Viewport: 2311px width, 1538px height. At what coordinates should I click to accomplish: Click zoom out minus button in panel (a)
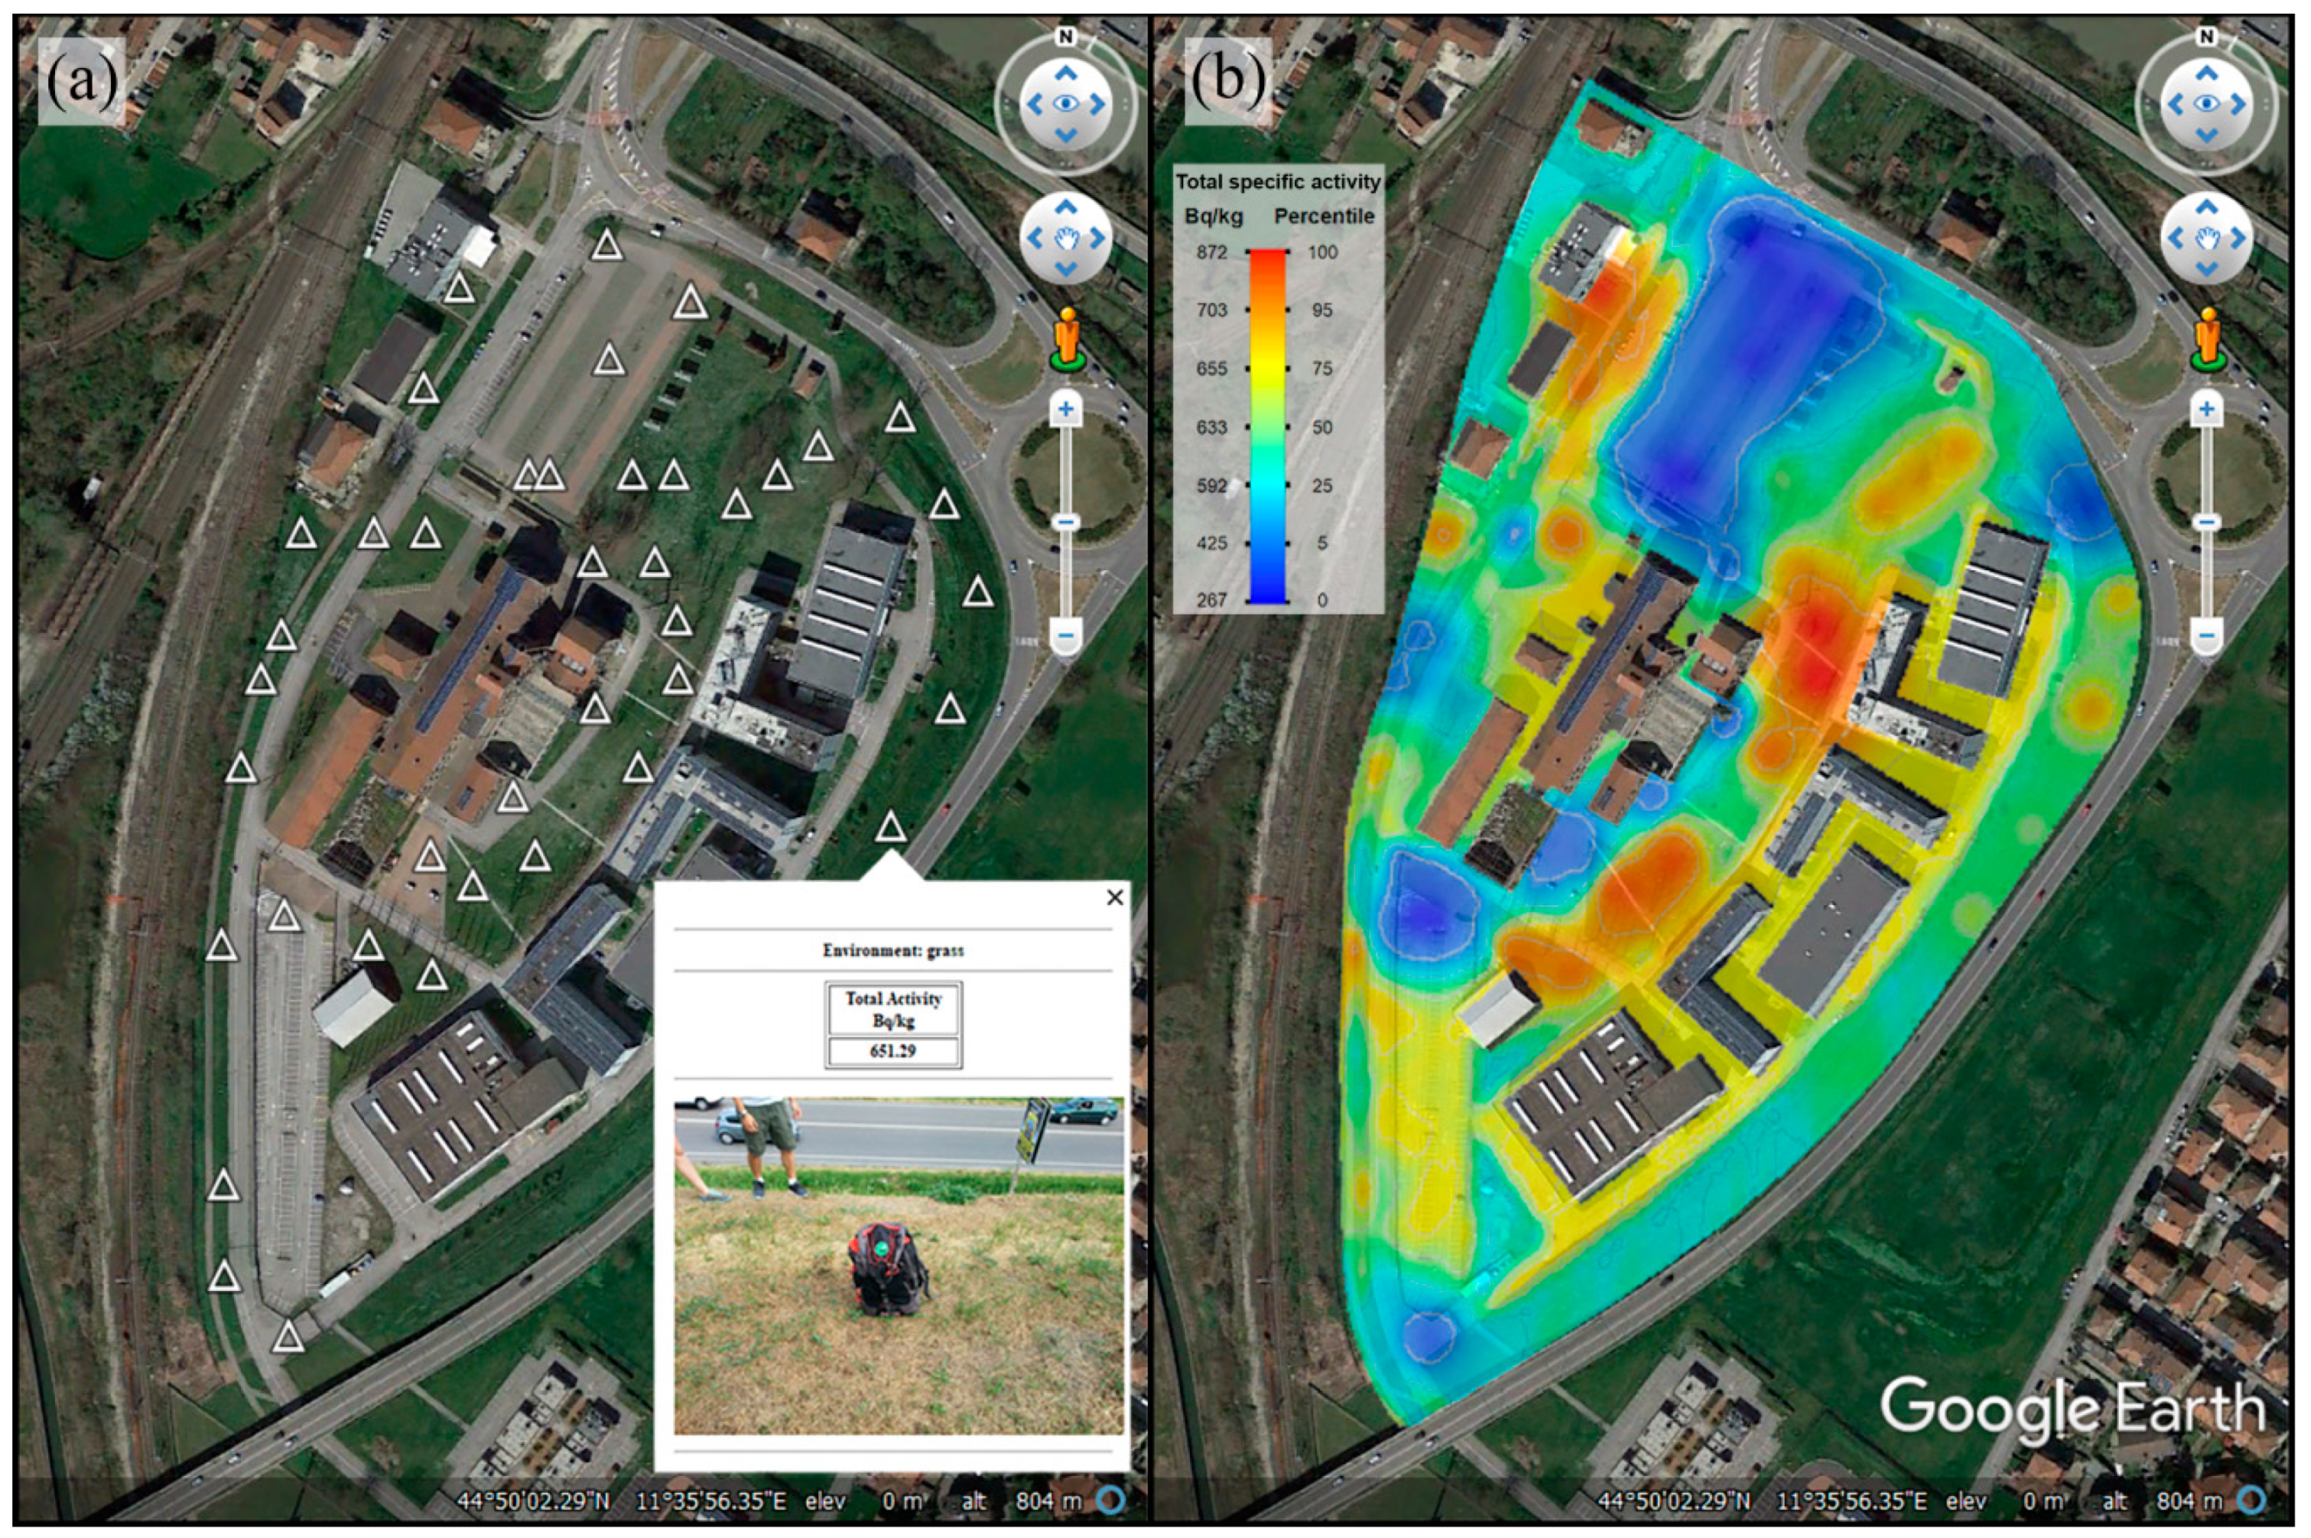[x=1066, y=635]
